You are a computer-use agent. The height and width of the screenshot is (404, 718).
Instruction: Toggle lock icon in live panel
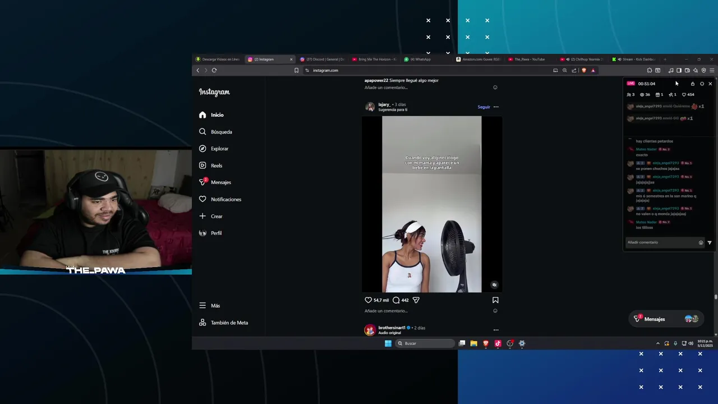coord(693,84)
